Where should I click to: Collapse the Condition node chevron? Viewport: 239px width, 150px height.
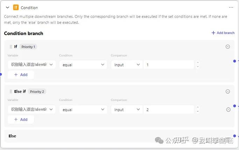coord(7,7)
